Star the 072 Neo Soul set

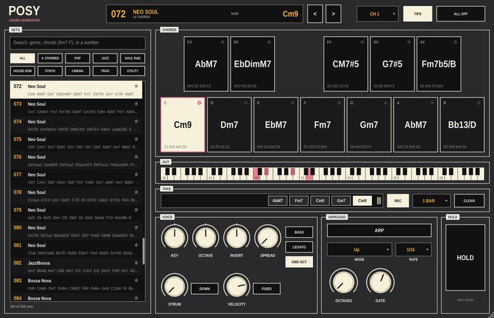tap(136, 86)
